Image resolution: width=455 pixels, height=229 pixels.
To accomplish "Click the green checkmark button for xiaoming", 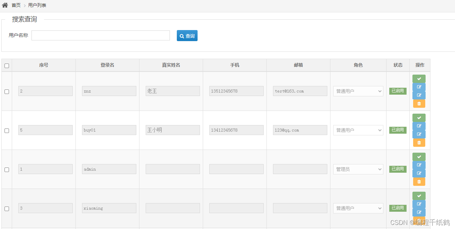I will pos(419,196).
